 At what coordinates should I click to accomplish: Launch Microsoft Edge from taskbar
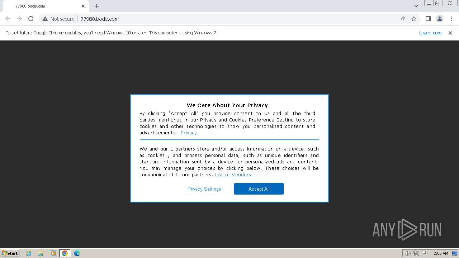click(77, 253)
